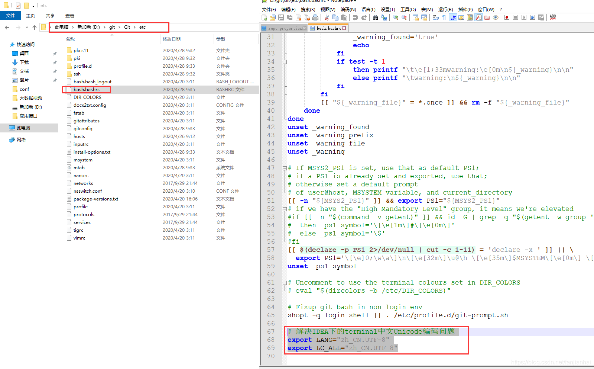Open the quick access toolbar dropdown arrow
This screenshot has width=594, height=369.
[33, 6]
